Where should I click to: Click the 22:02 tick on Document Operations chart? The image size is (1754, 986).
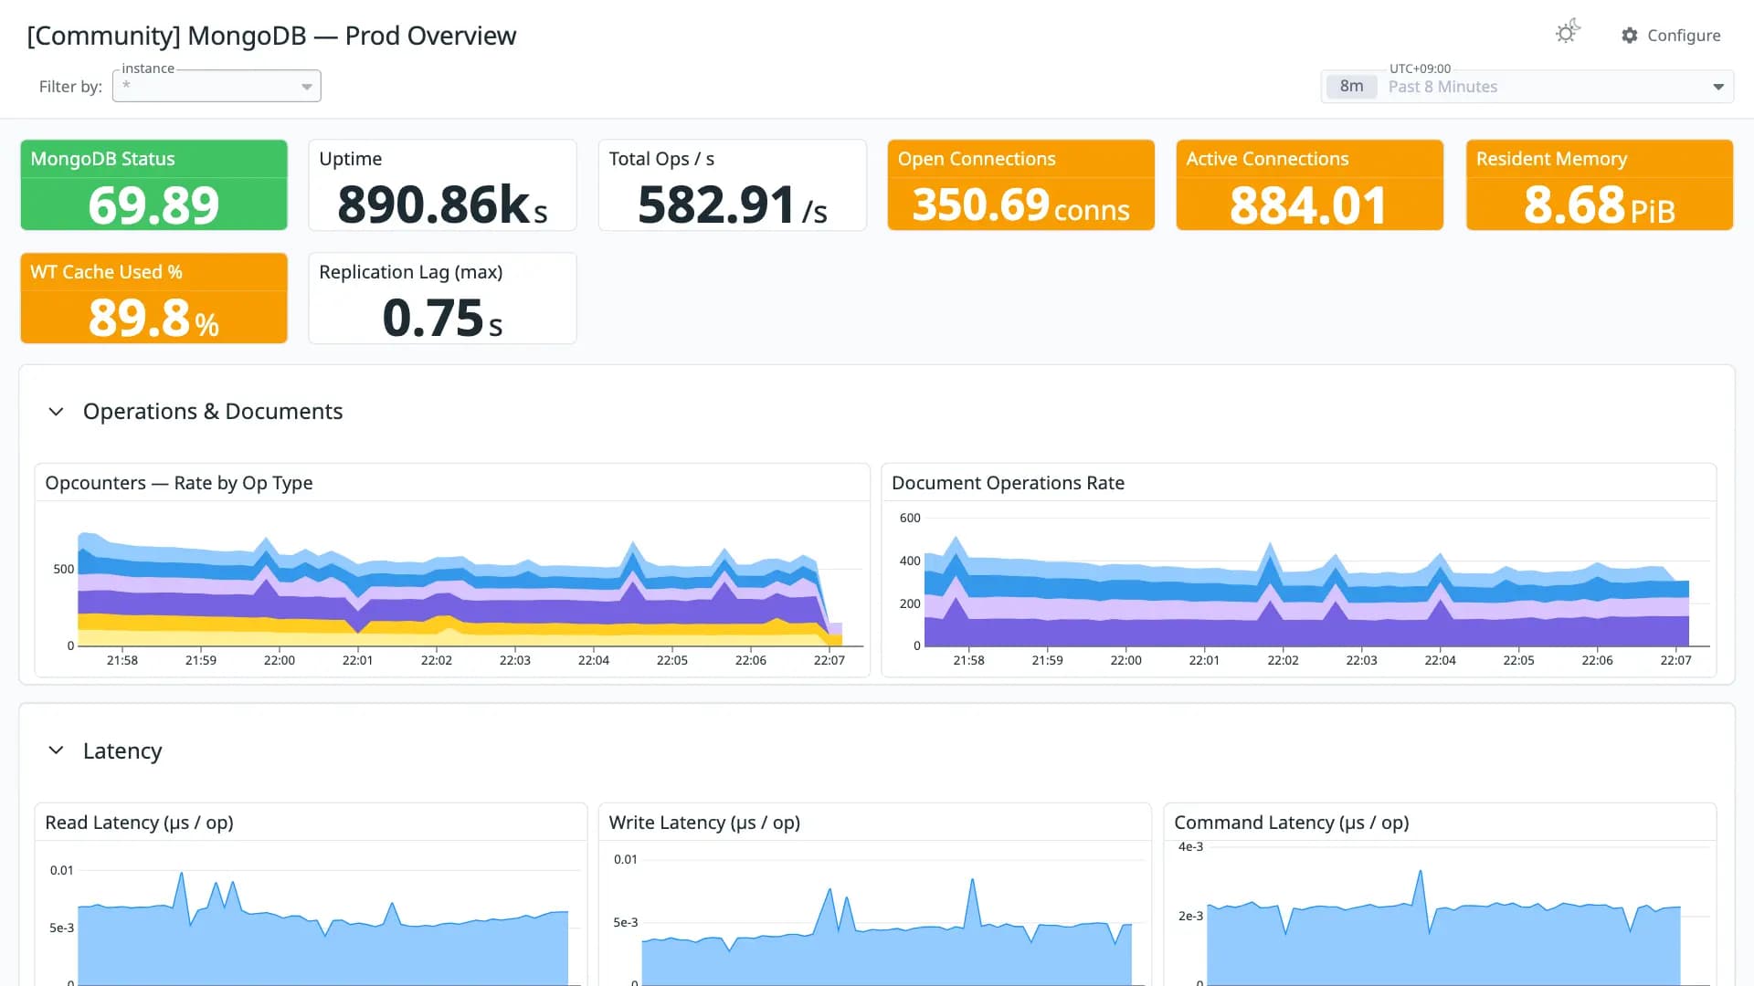click(1283, 660)
